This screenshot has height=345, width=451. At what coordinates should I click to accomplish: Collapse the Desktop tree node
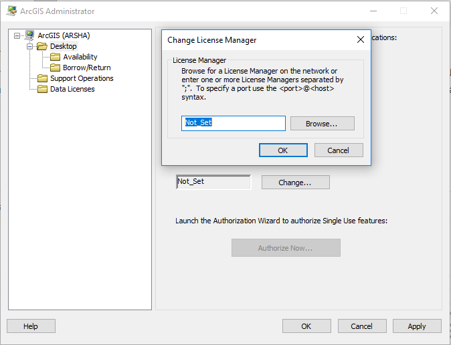(x=29, y=46)
